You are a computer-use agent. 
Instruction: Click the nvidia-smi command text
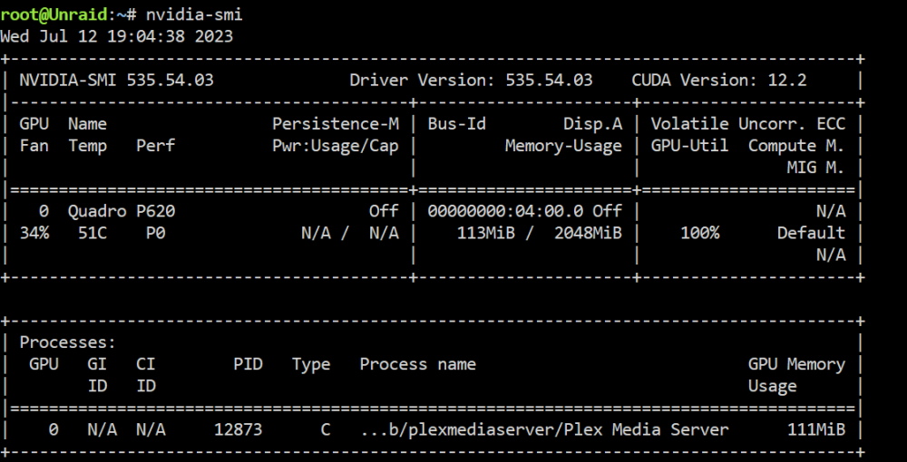194,14
